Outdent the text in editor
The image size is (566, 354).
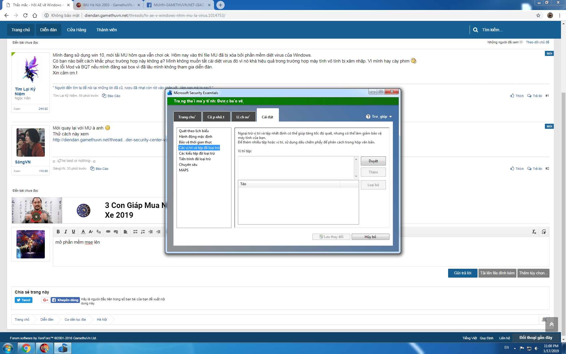click(151, 232)
